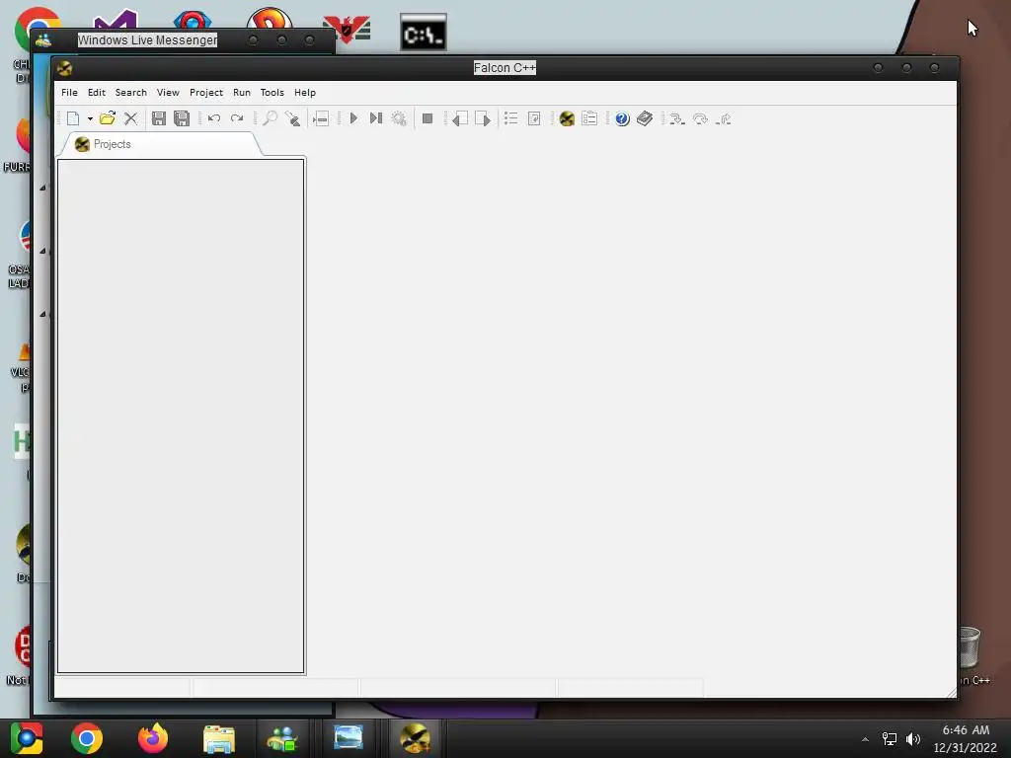Click the Falcon C++ title bar app icon
The width and height of the screenshot is (1011, 758).
pos(64,68)
